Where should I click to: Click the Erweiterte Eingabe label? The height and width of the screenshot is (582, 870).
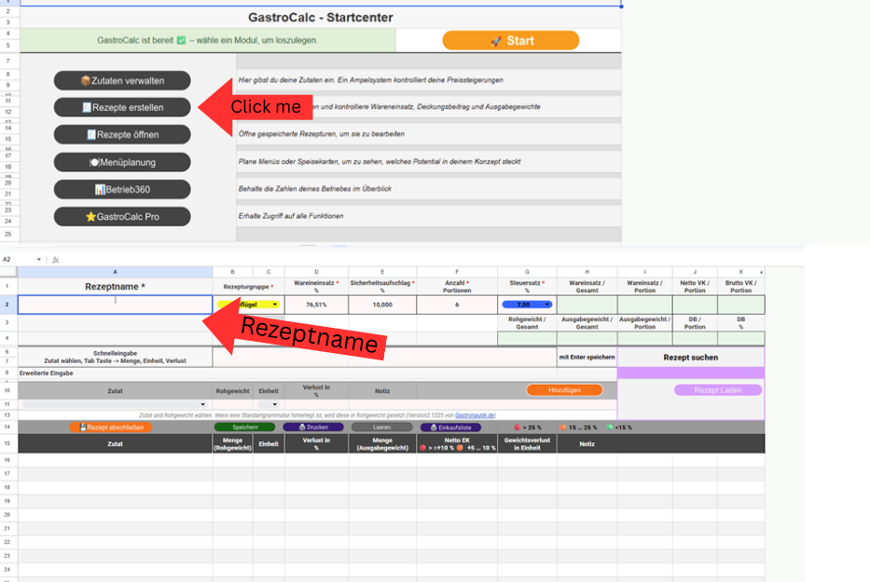tap(46, 373)
